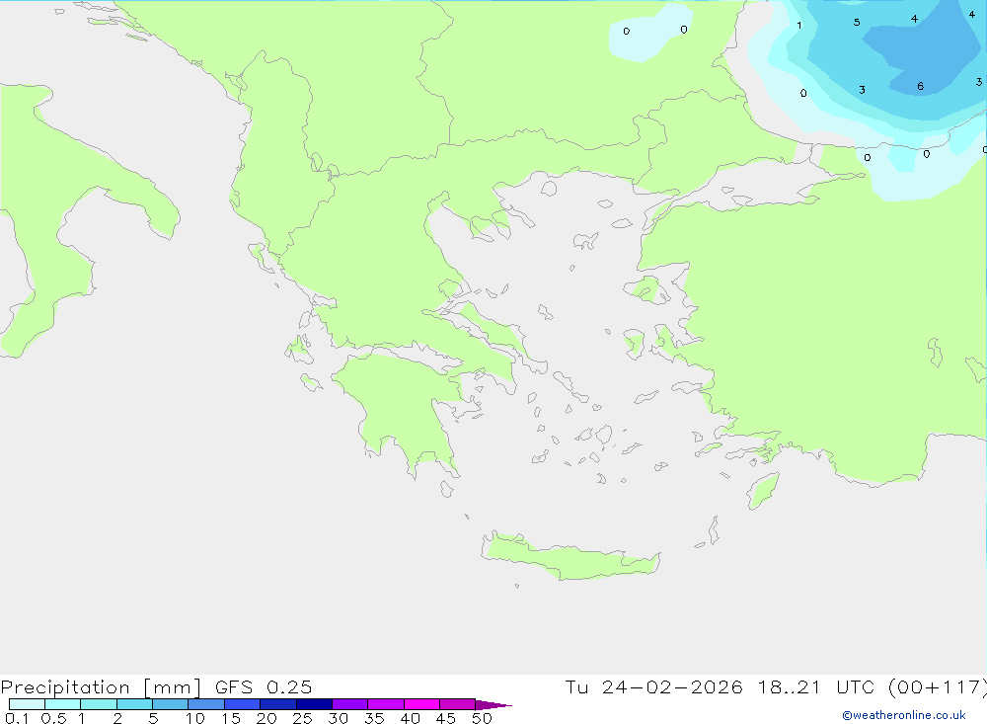
Task: Select the 'Precipitation [mm]' title text
Action: point(101,687)
